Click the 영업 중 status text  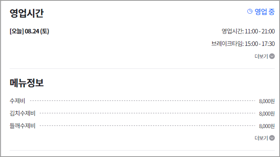click(x=264, y=12)
